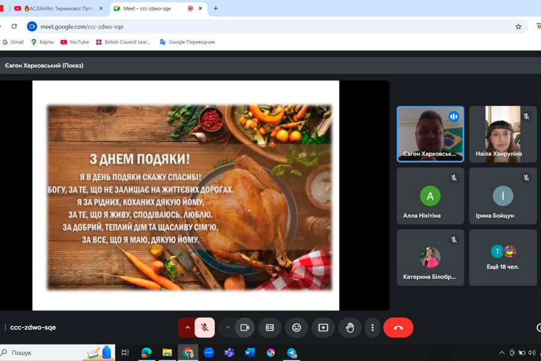
Task: Click the muted mic icon on Катерина's tile
Action: [x=454, y=239]
